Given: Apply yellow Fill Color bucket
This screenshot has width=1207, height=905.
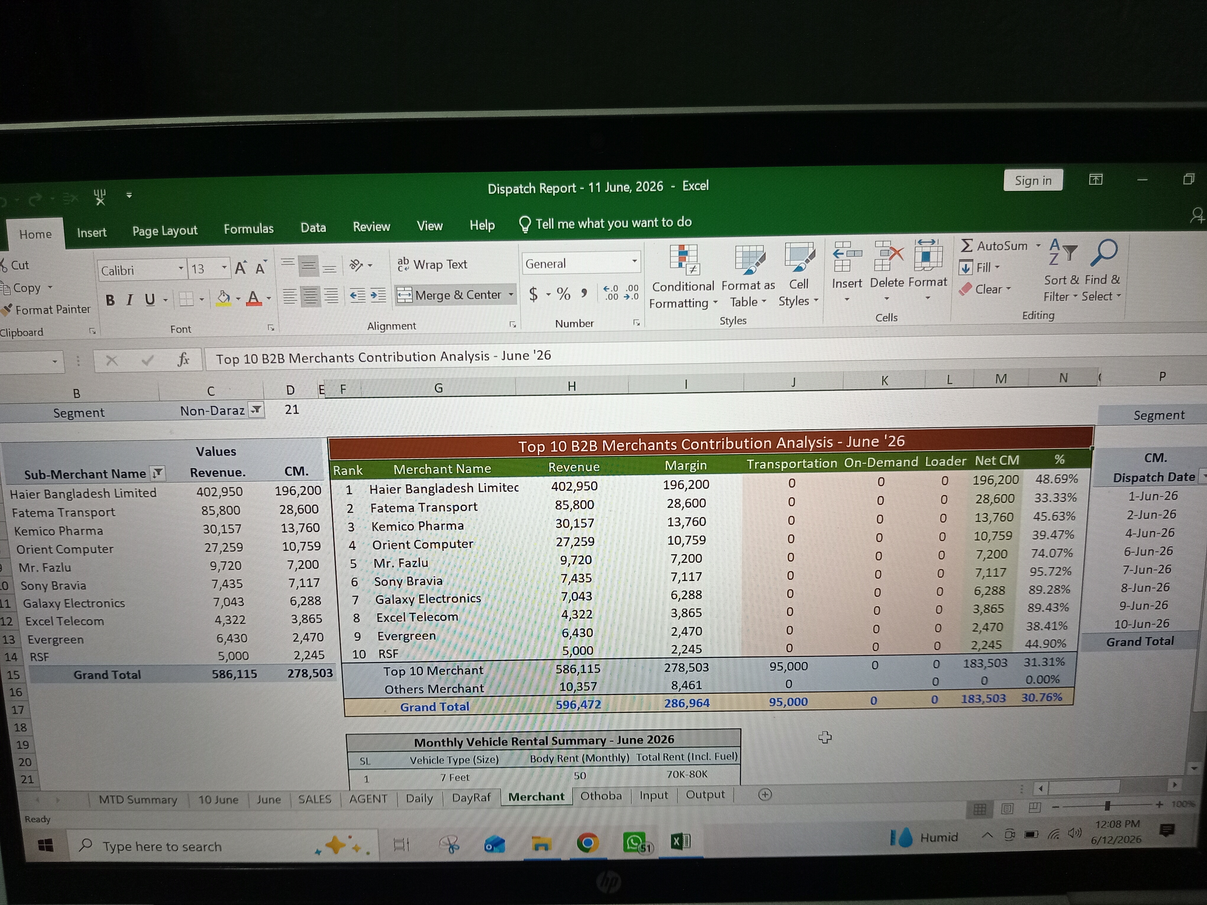Looking at the screenshot, I should [x=223, y=298].
